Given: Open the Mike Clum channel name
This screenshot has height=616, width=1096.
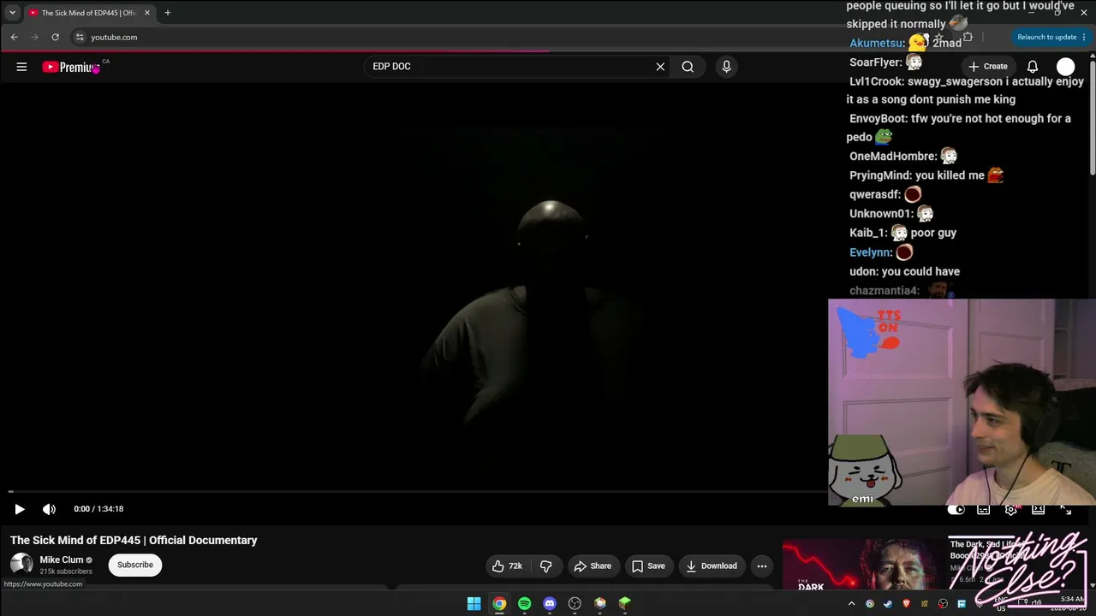Looking at the screenshot, I should coord(62,560).
